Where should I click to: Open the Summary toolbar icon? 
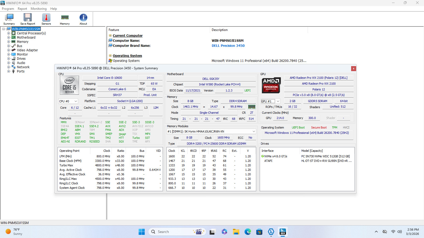tap(9, 19)
